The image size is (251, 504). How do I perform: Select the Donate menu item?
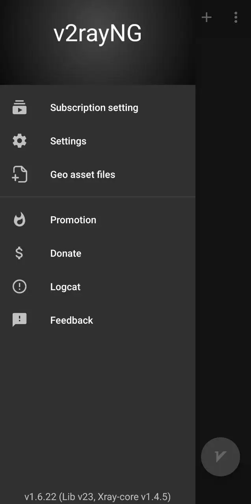pos(98,253)
